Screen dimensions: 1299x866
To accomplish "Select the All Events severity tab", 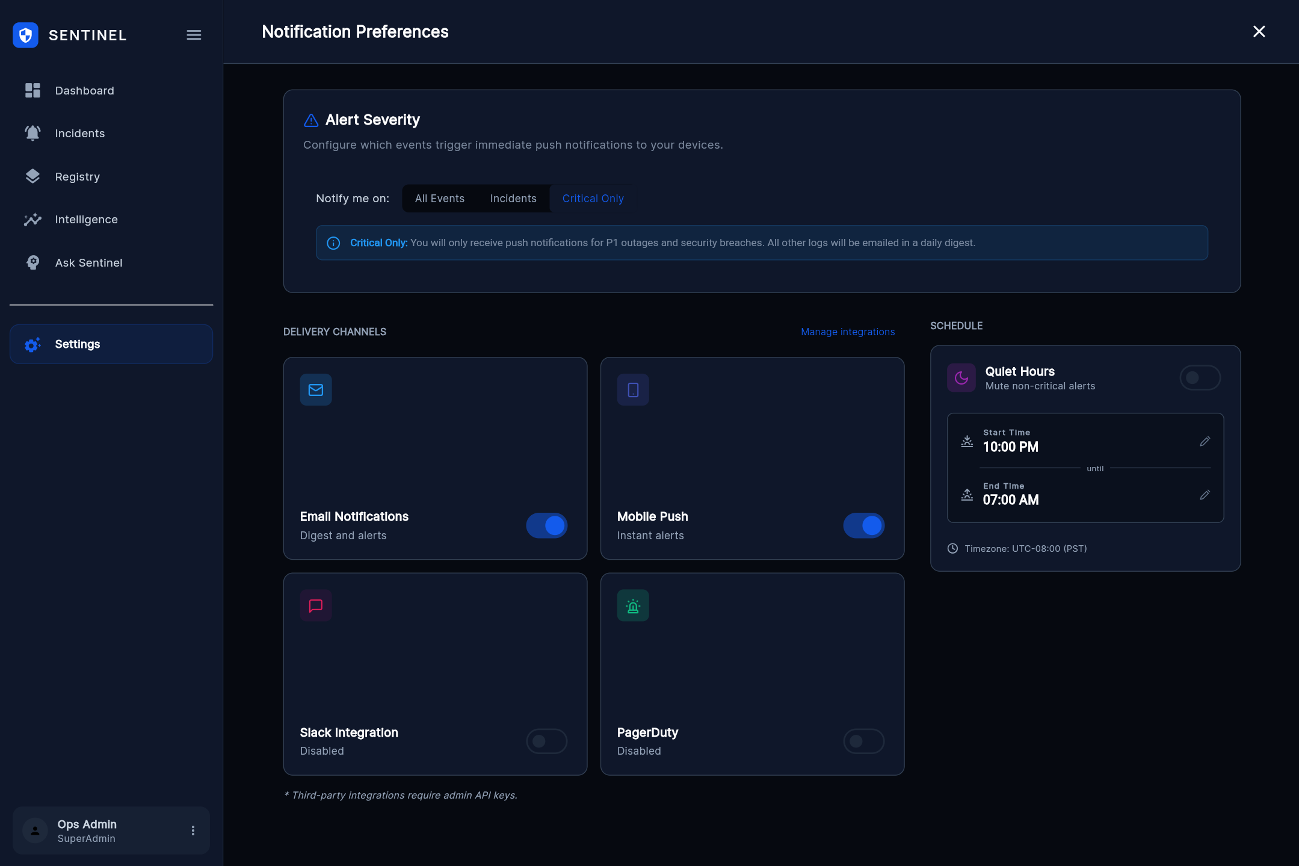I will pyautogui.click(x=439, y=199).
